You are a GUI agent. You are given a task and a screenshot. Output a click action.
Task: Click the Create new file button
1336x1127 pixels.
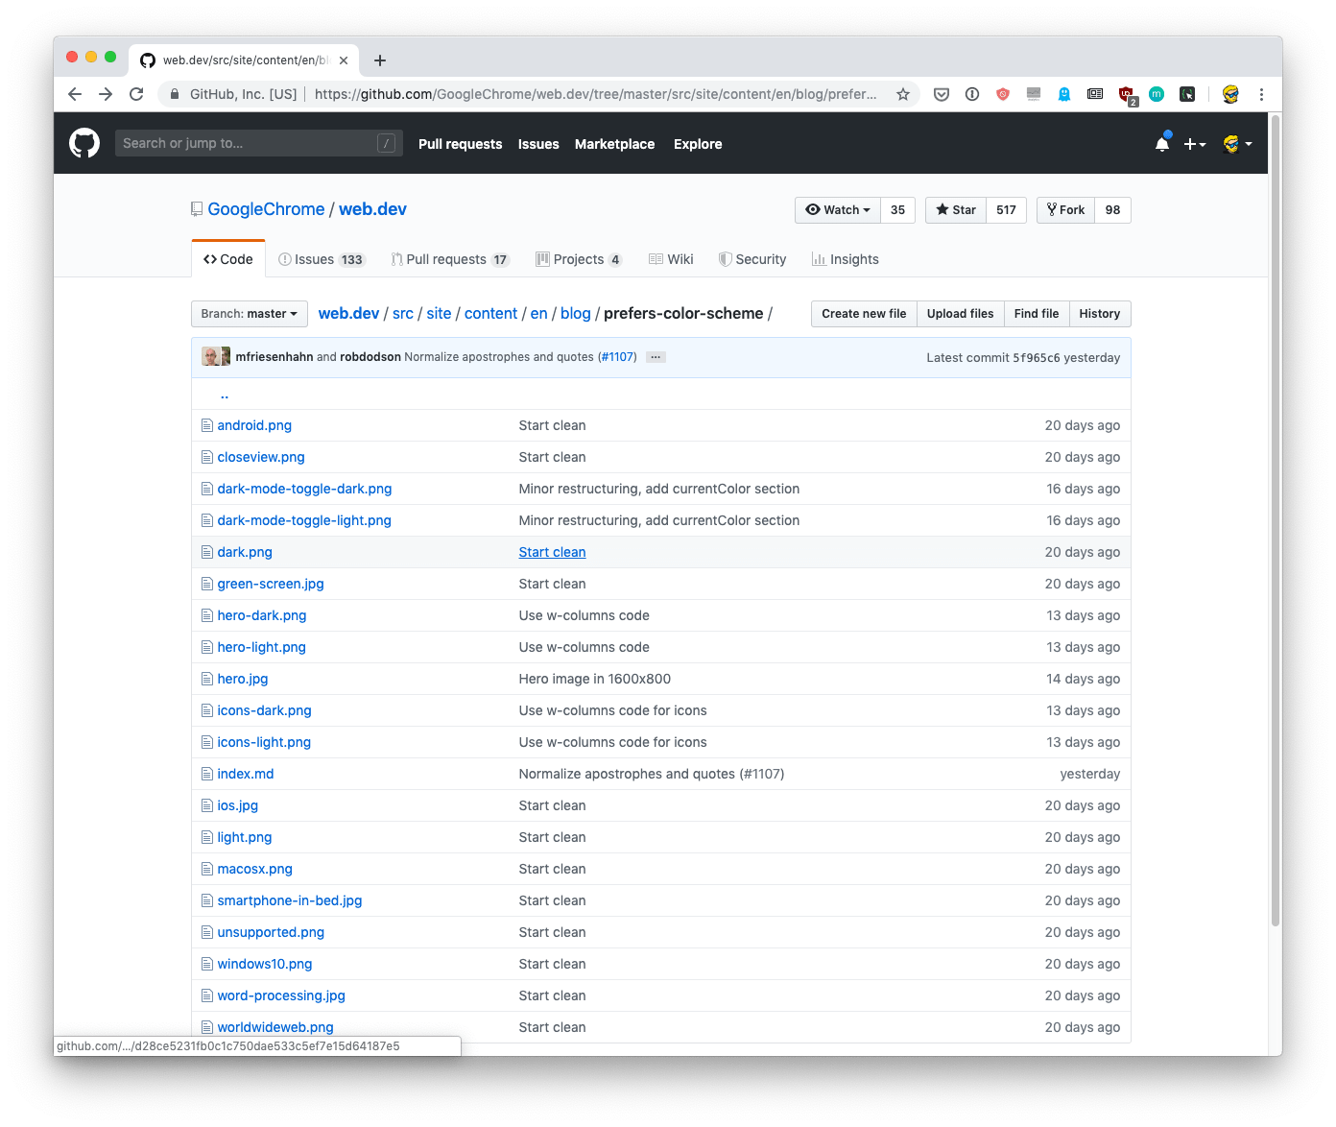863,313
